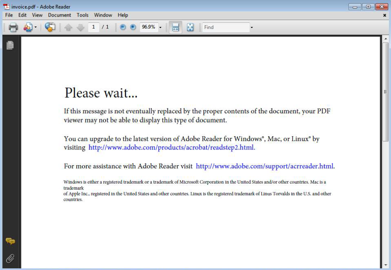
Task: Open the Document menu
Action: (x=59, y=15)
